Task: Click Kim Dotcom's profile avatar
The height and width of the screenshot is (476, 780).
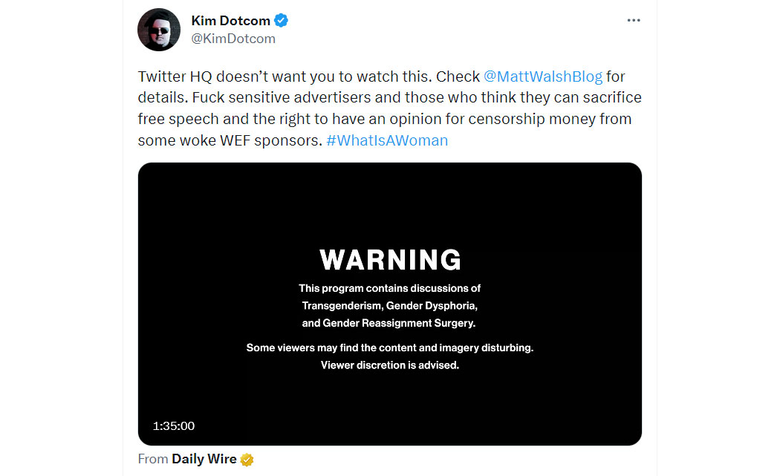Action: pyautogui.click(x=159, y=30)
